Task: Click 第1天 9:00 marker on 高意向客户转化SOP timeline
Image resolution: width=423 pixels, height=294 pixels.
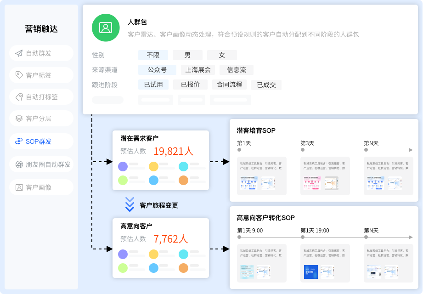Action: pyautogui.click(x=239, y=237)
